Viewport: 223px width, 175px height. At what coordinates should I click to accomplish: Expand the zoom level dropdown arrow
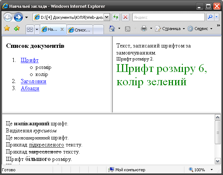[x=212, y=169]
